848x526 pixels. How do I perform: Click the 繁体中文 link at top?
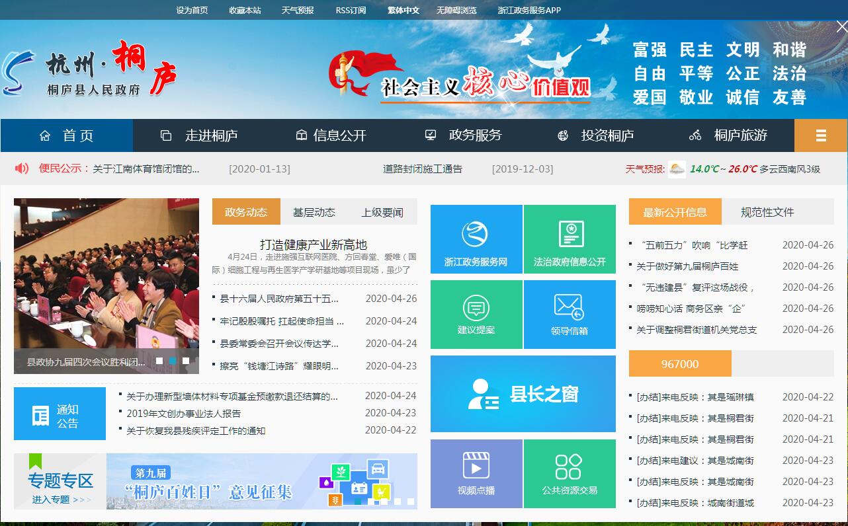[403, 10]
